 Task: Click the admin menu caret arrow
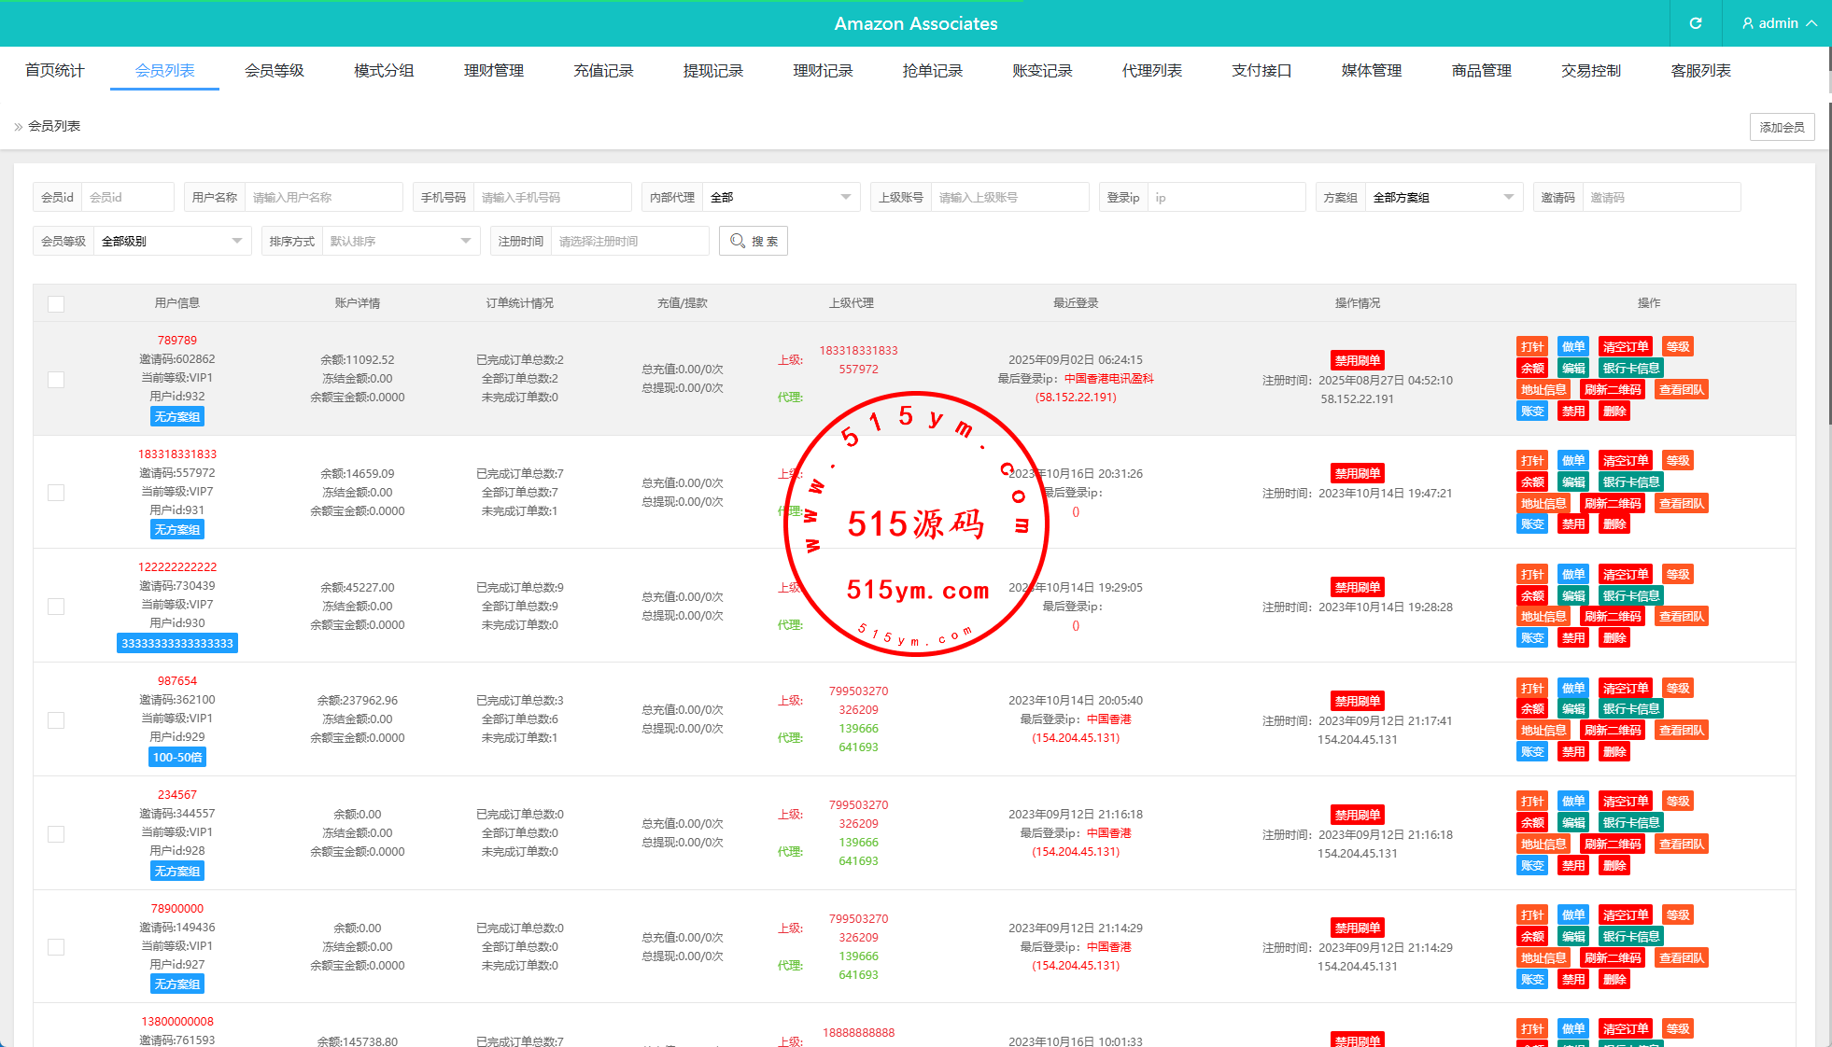[x=1811, y=23]
